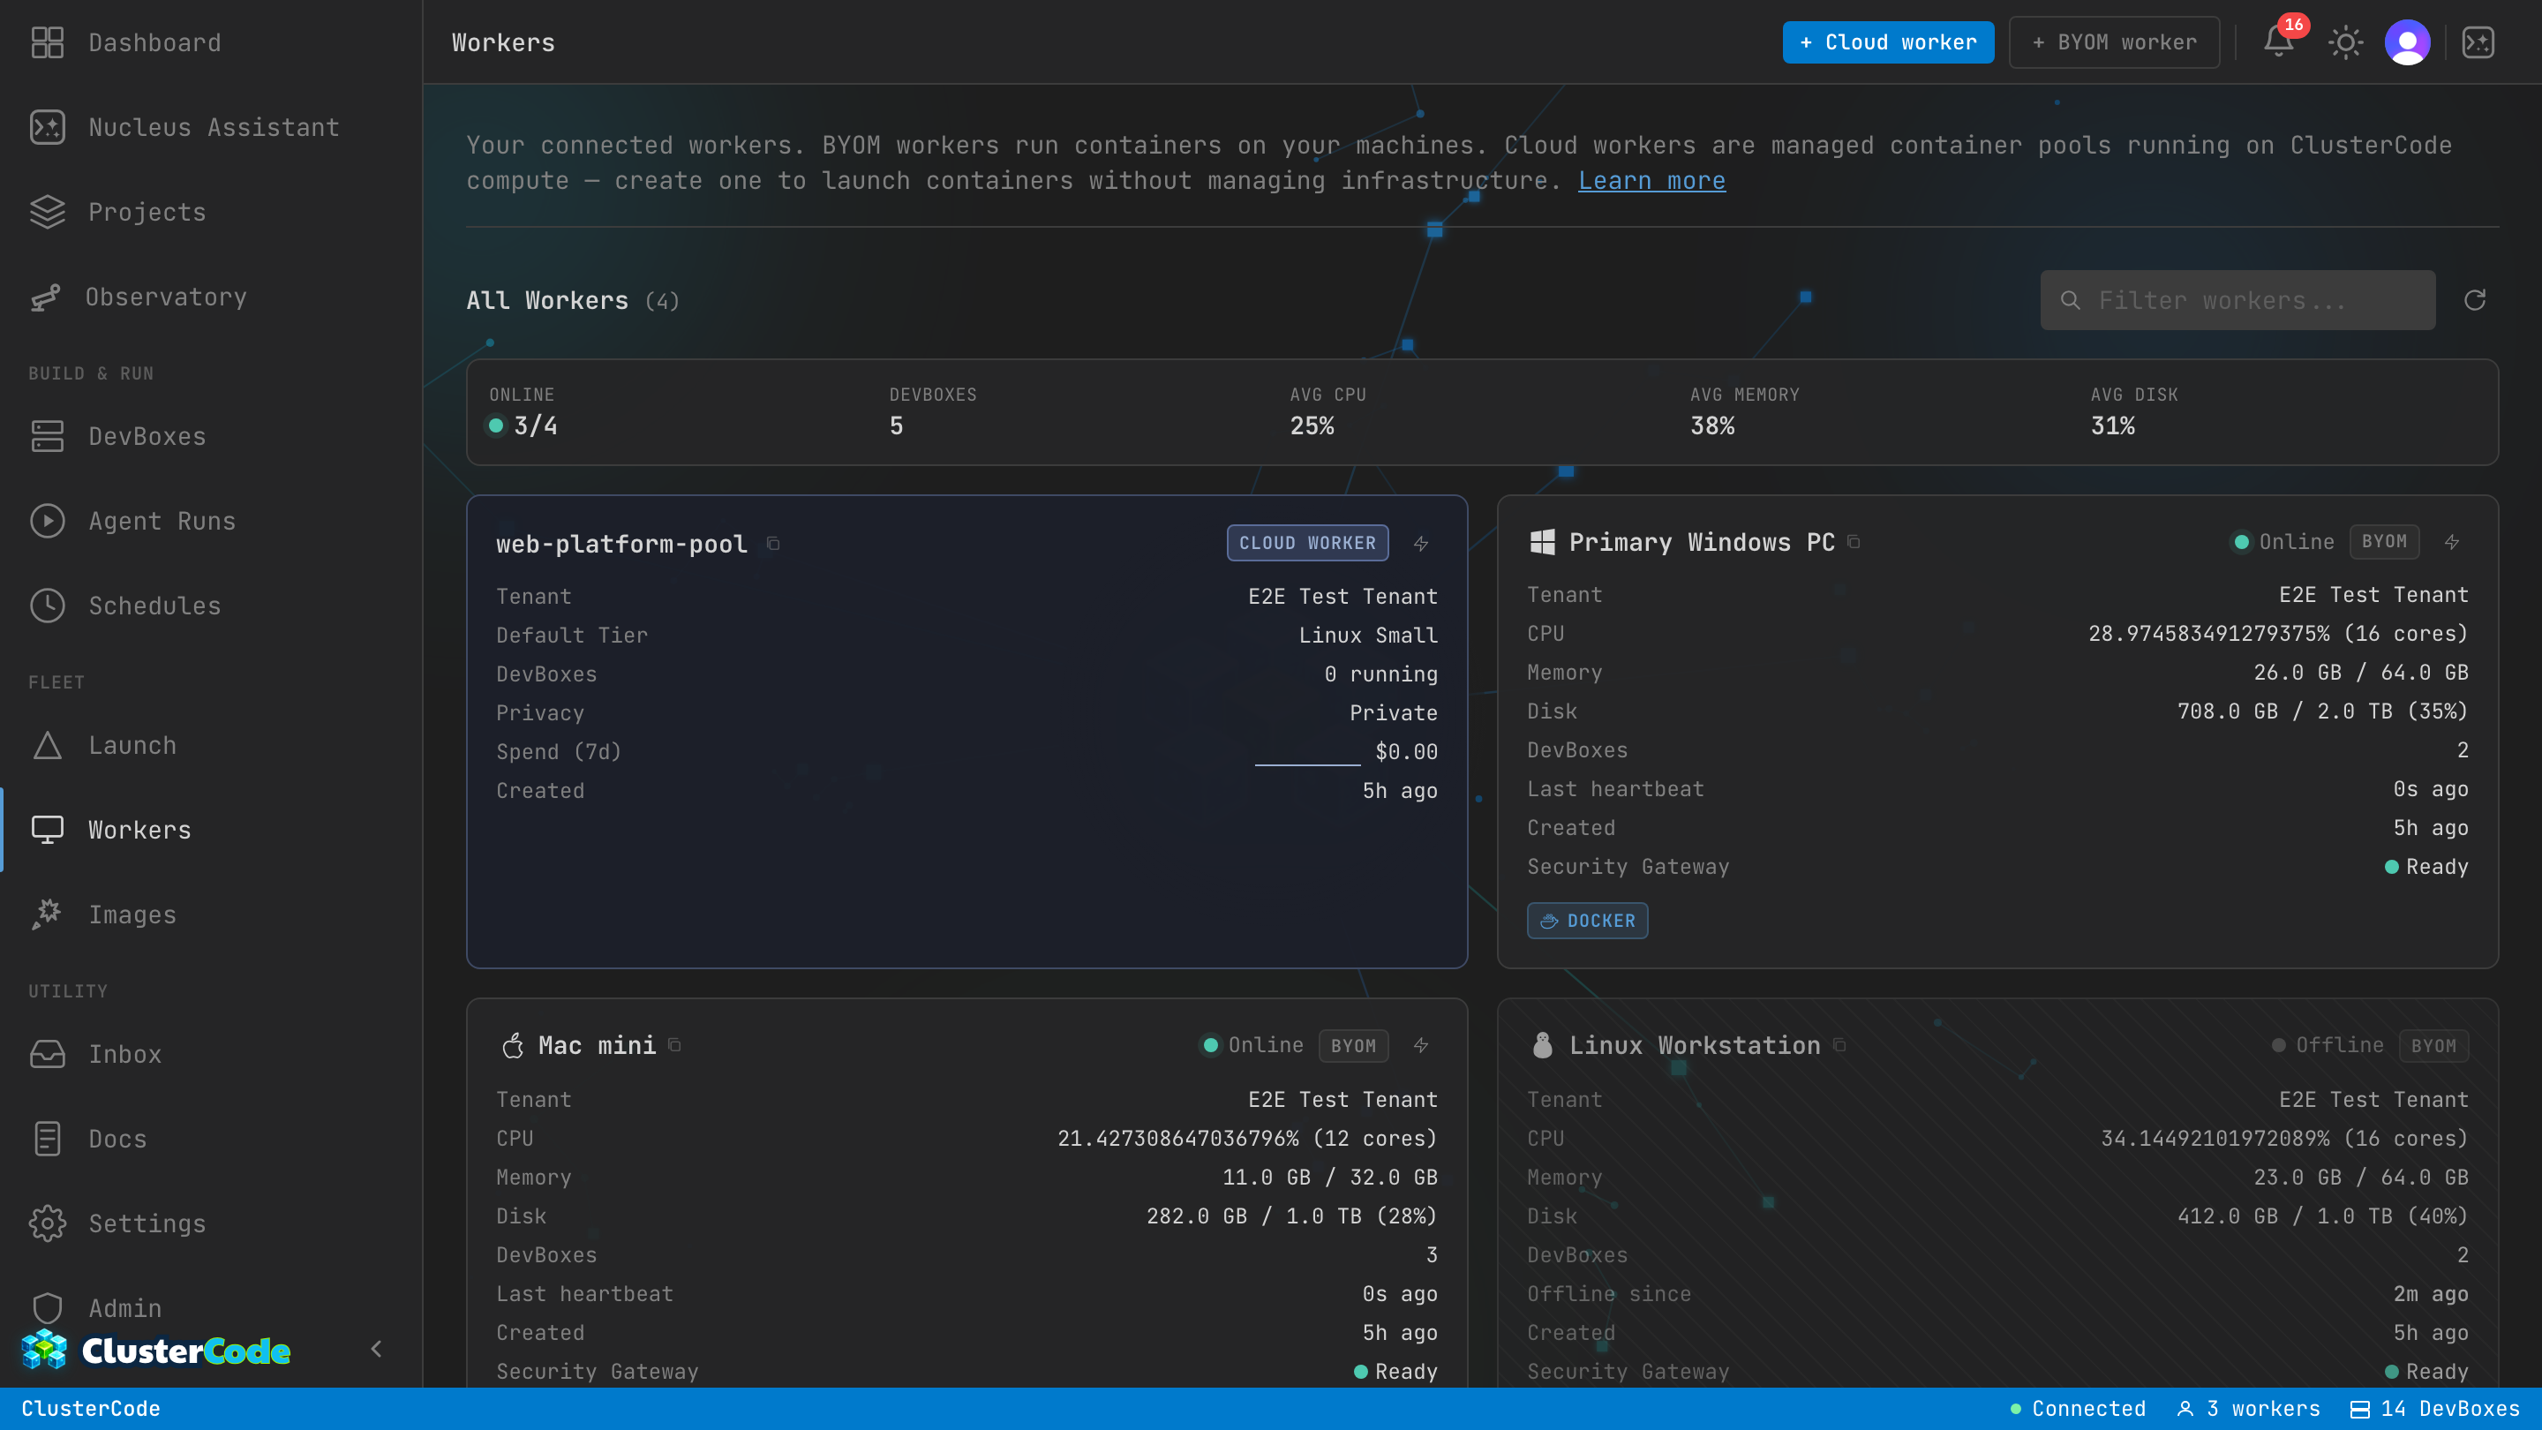Image resolution: width=2542 pixels, height=1430 pixels.
Task: Open Projects page
Action: 211,212
